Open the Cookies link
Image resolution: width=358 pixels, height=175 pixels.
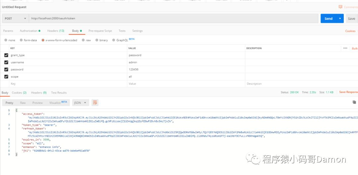tap(350, 31)
